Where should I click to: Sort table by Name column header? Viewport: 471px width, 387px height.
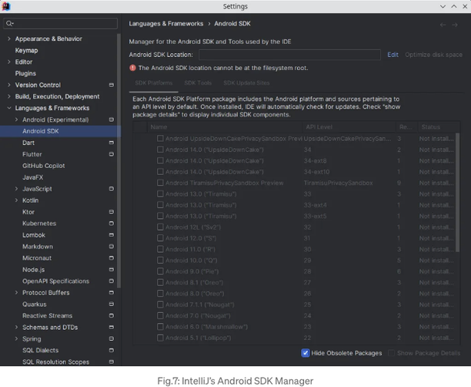[x=225, y=127]
